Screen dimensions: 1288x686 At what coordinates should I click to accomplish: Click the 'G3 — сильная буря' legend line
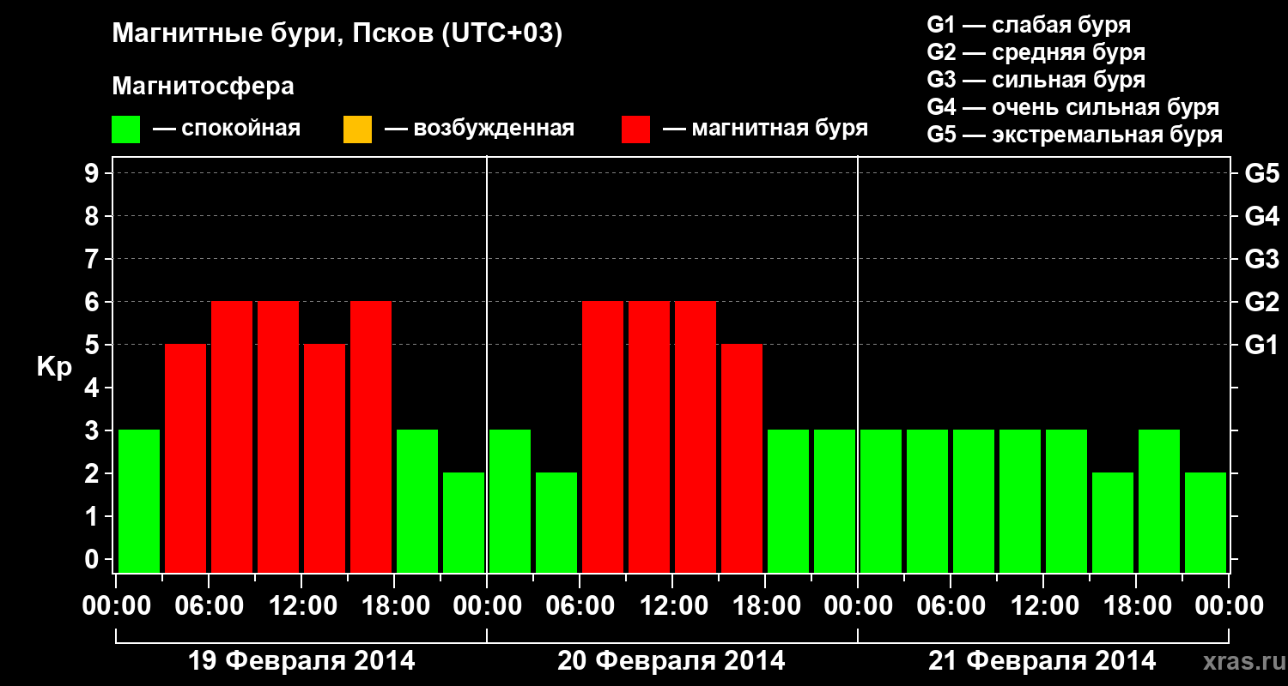click(x=1036, y=80)
